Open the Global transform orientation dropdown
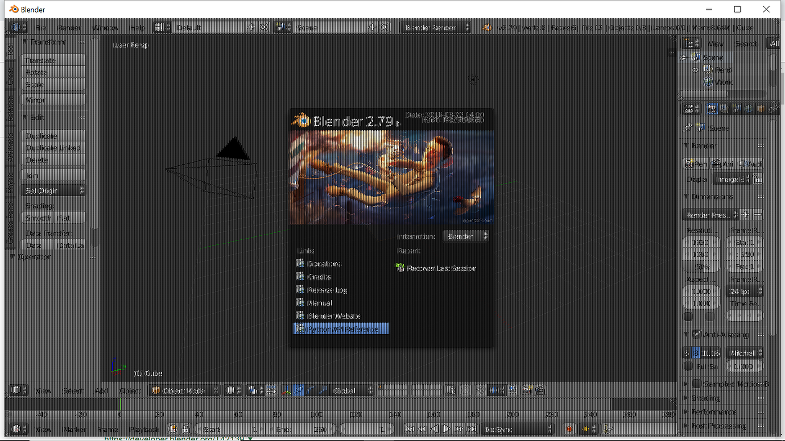 [x=353, y=390]
